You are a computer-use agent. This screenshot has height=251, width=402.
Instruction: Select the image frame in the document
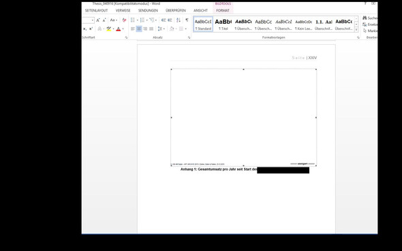pos(243,118)
